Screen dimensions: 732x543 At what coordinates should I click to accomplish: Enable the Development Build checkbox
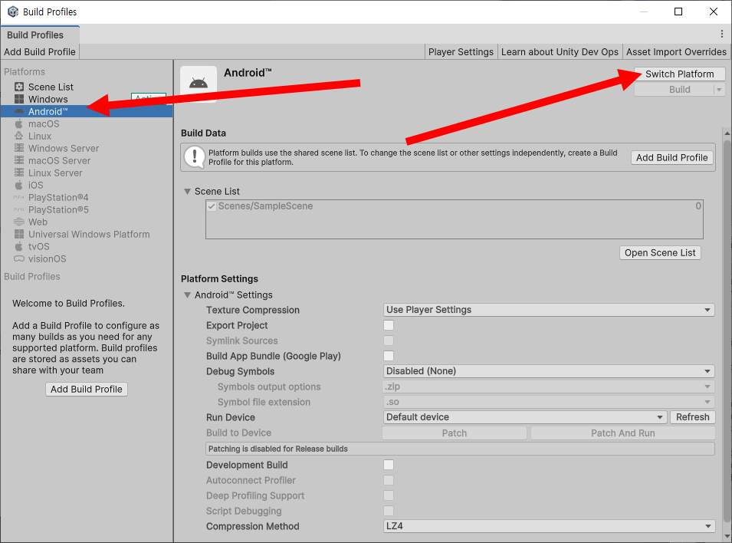click(389, 465)
